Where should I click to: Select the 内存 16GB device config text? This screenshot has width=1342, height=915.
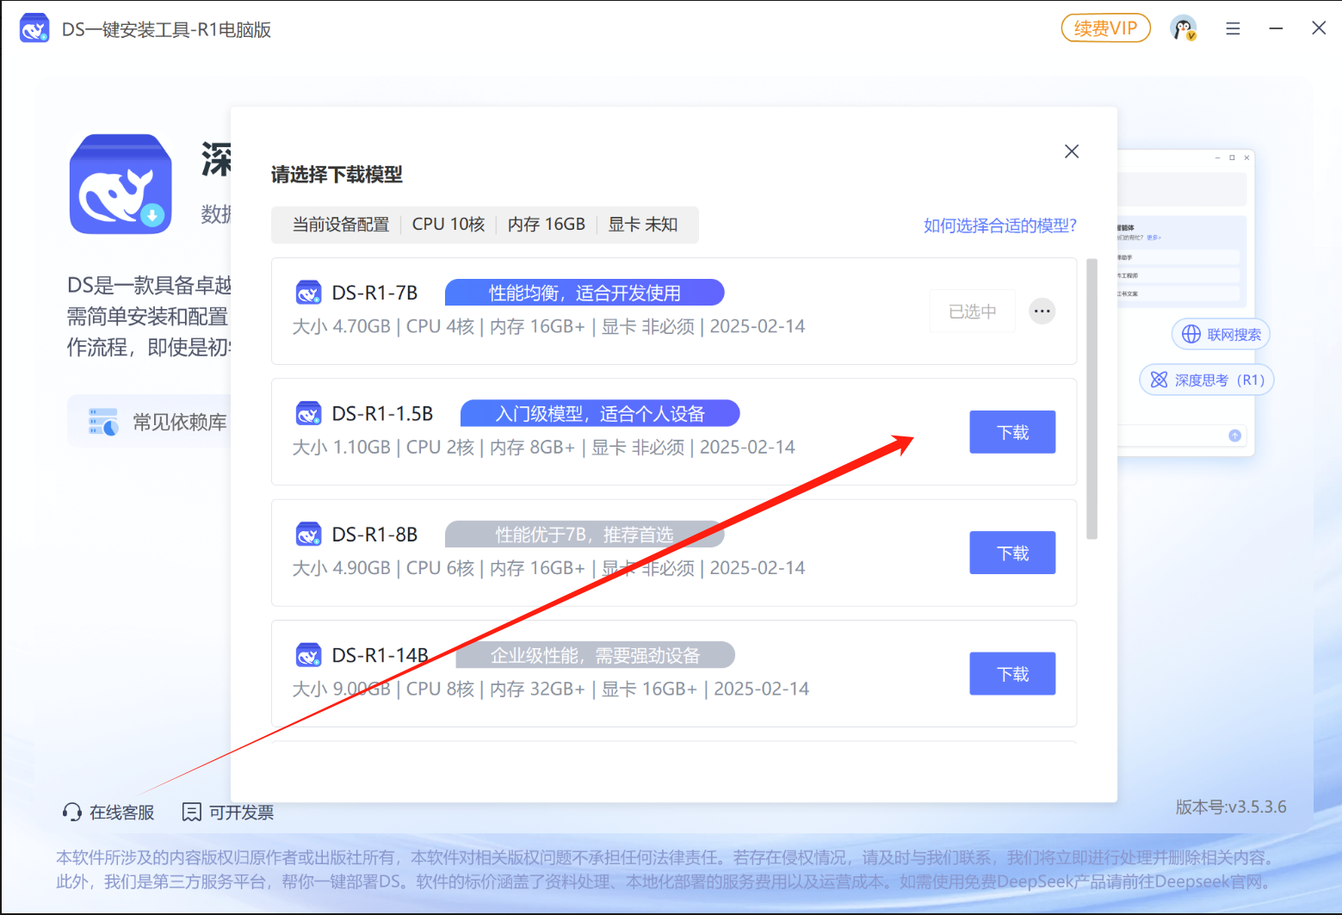(x=547, y=225)
